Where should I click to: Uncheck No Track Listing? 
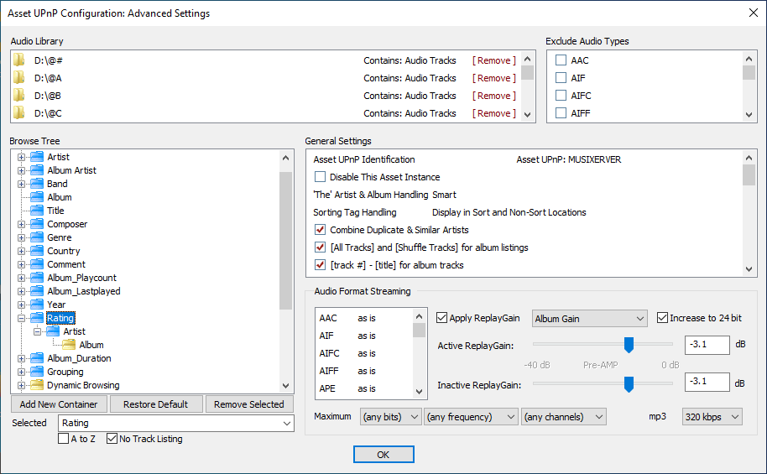point(112,438)
